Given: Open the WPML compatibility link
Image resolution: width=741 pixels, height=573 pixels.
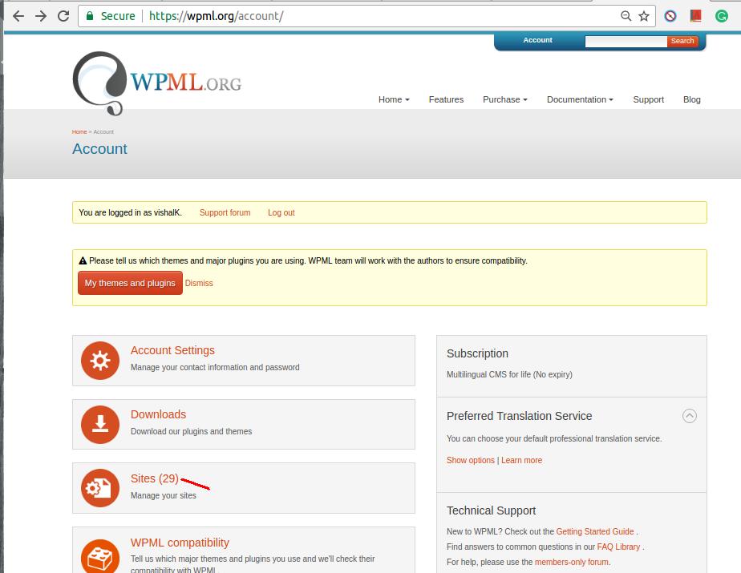Looking at the screenshot, I should tap(180, 543).
